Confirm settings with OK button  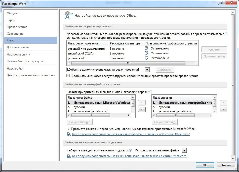[x=205, y=165]
